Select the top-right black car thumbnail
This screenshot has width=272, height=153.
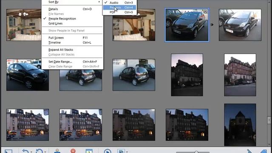tap(240, 25)
